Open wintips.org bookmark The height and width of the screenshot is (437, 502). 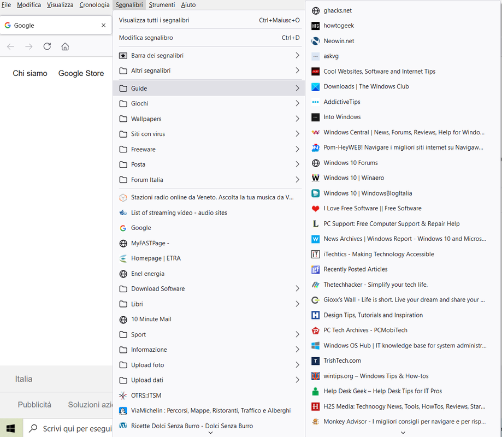402,376
